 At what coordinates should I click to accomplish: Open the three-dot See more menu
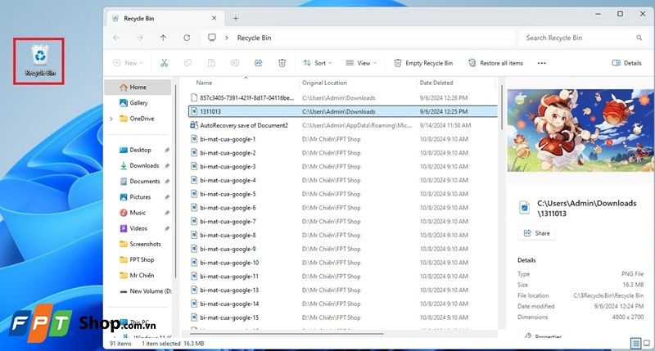[541, 63]
